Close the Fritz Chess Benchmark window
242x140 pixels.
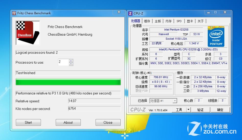point(119,12)
